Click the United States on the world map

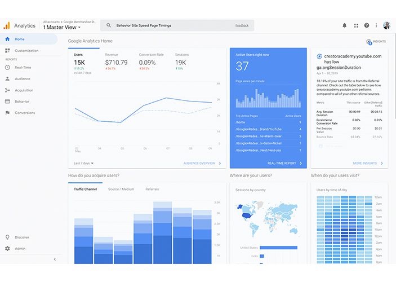tap(247, 216)
